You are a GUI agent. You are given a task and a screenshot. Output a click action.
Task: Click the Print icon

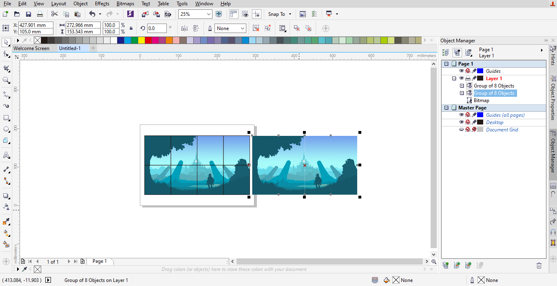click(40, 14)
